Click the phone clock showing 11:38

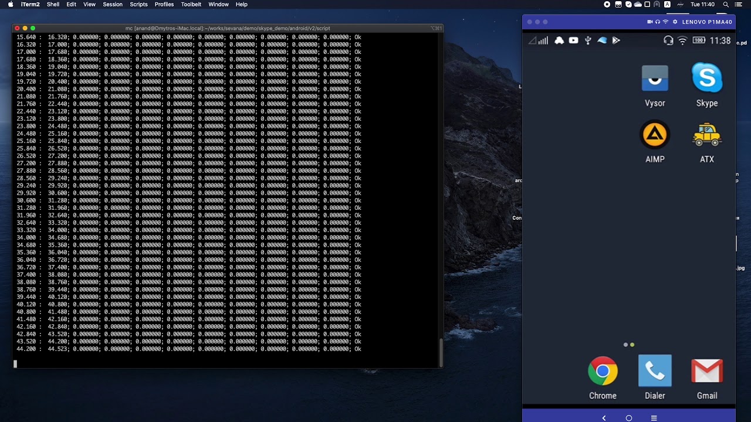720,40
